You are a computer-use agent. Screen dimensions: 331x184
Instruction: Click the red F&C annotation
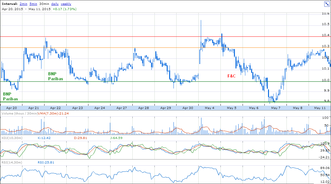click(232, 76)
